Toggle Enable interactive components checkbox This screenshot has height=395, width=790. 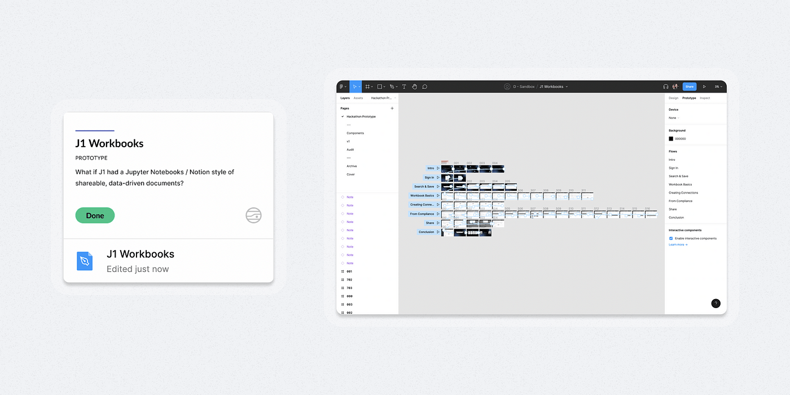click(671, 238)
